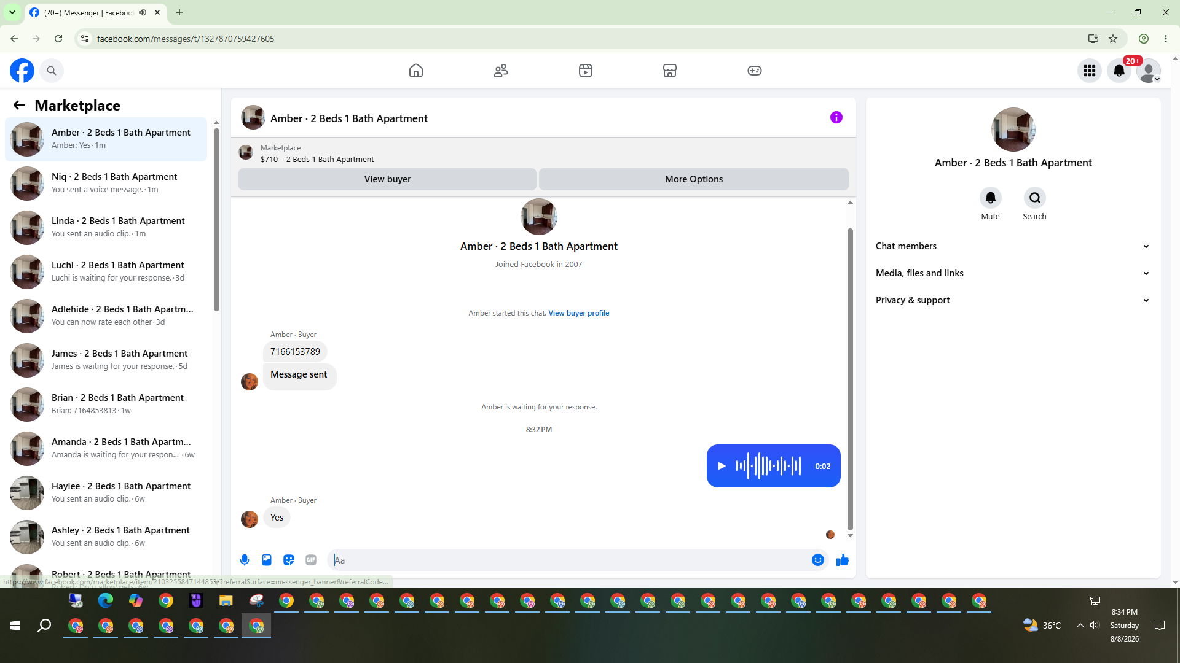Screen dimensions: 1180x663
Task: Mute this conversation bell icon
Action: (x=991, y=198)
